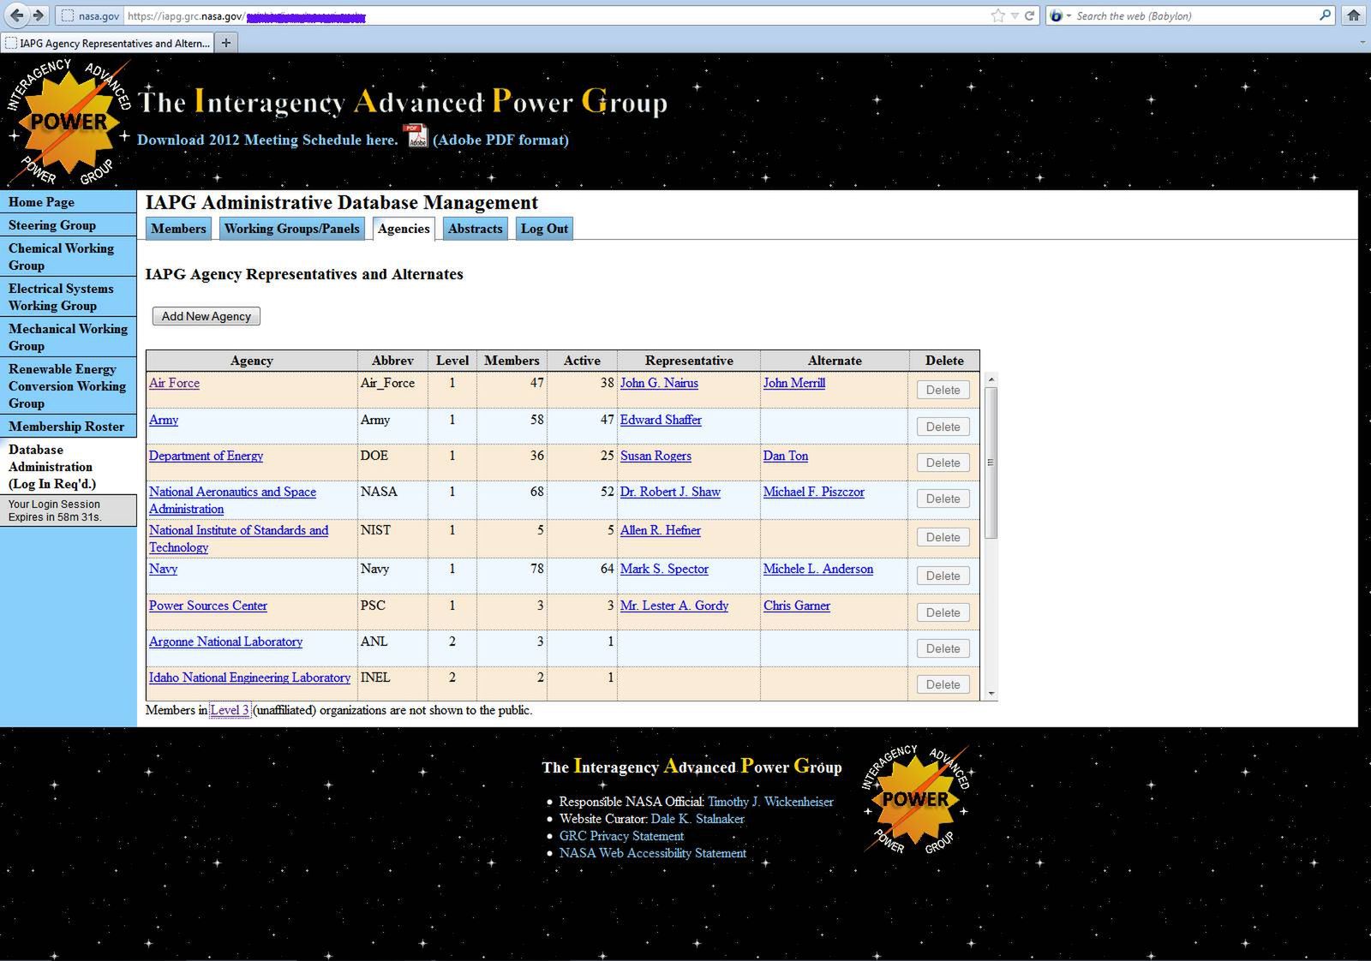Click Delete button in the NASA row
Screen dimensions: 1371x961
tap(943, 498)
